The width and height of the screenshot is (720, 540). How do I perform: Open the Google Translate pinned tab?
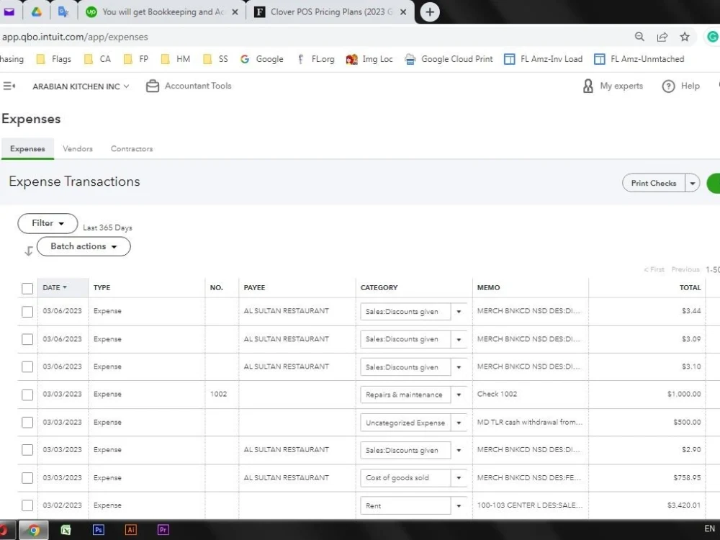(63, 12)
